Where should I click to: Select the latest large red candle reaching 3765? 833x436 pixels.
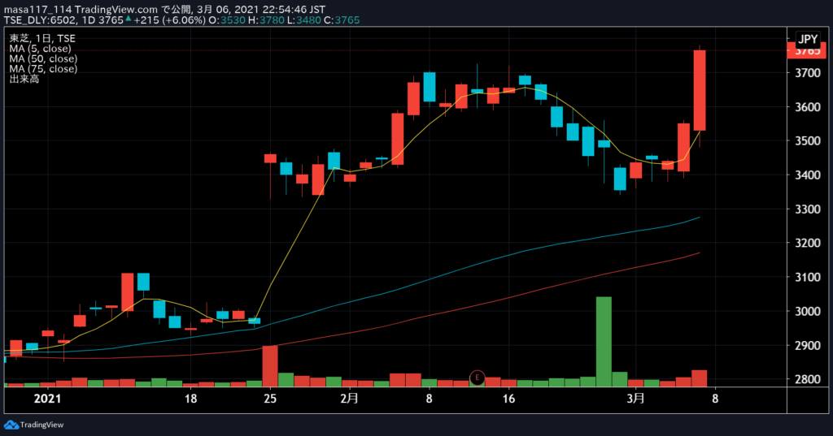point(700,90)
